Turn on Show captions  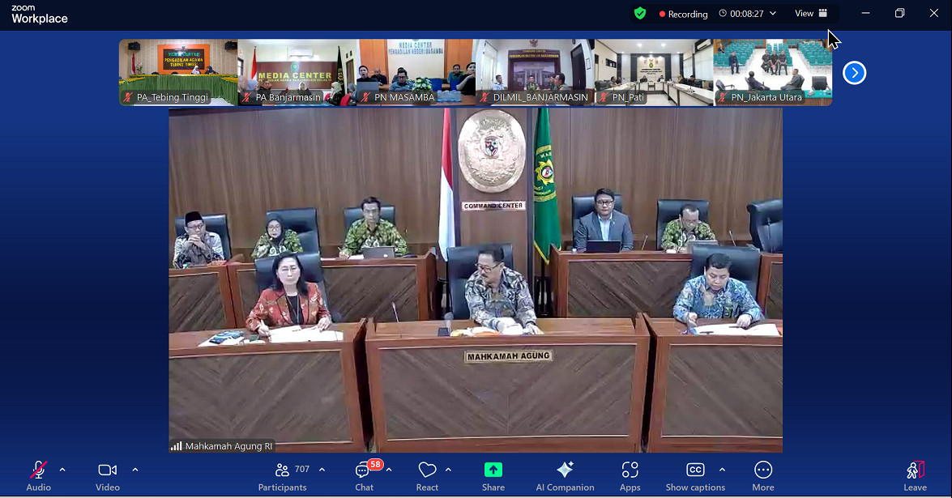[695, 476]
